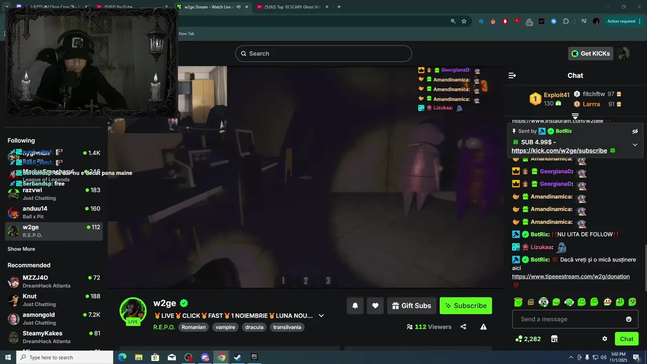Image resolution: width=647 pixels, height=364 pixels.
Task: Open Epic Games Launcher from taskbar
Action: pyautogui.click(x=254, y=357)
